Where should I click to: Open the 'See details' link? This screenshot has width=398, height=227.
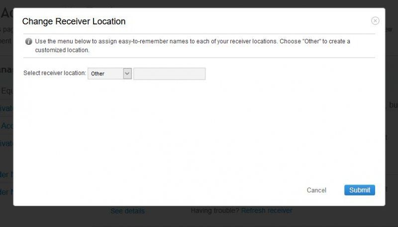[127, 211]
